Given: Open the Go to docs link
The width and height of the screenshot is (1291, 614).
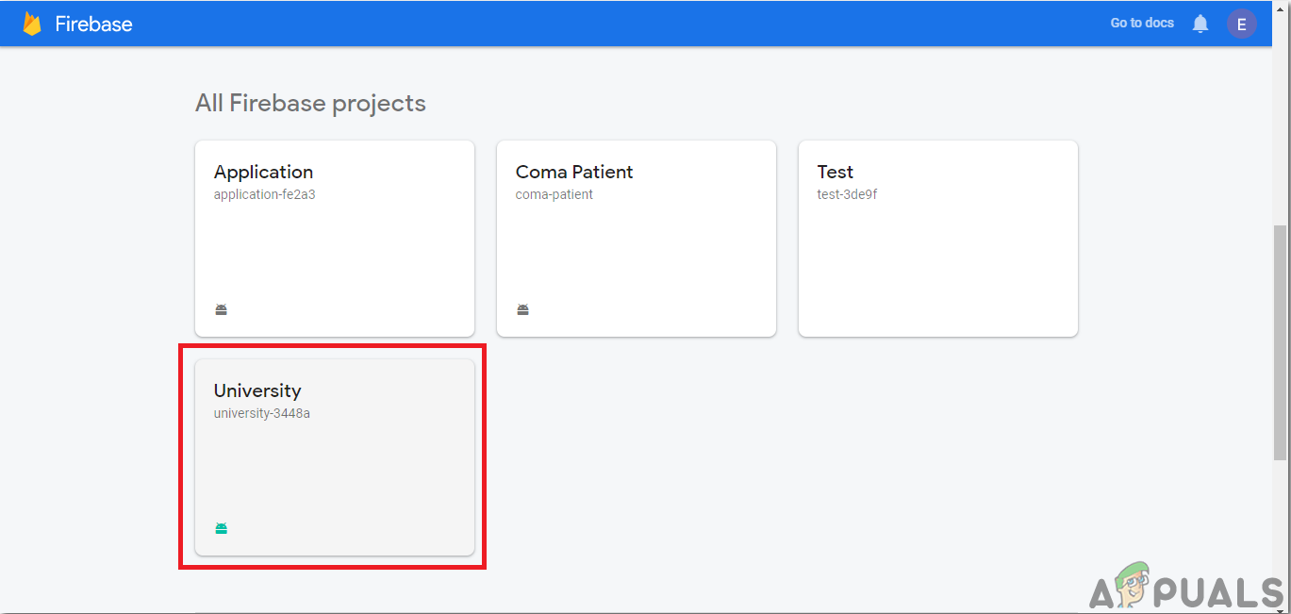Looking at the screenshot, I should click(1142, 23).
